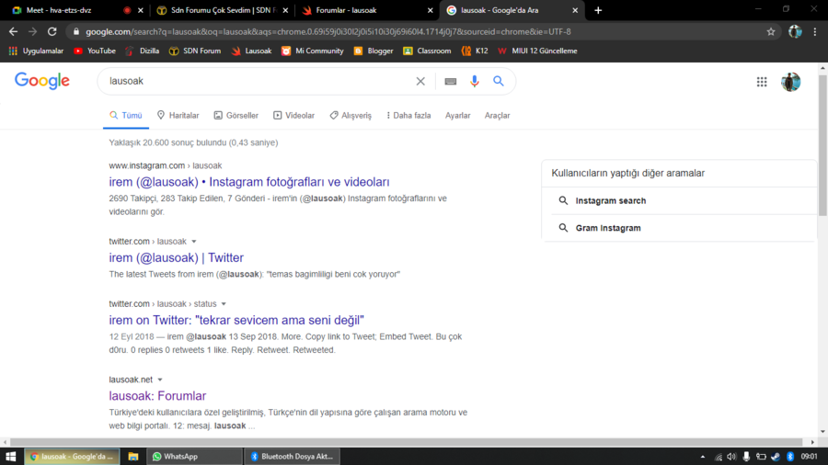Open Araçlar search tools
Image resolution: width=828 pixels, height=465 pixels.
498,116
